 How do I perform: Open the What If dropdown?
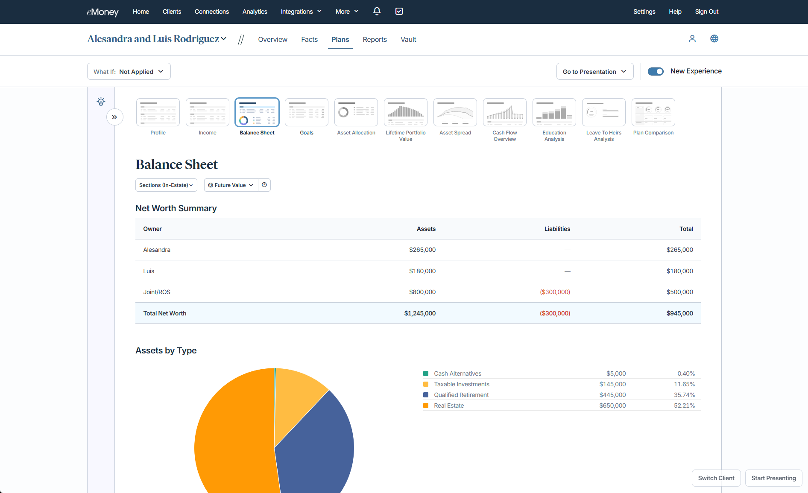(129, 71)
